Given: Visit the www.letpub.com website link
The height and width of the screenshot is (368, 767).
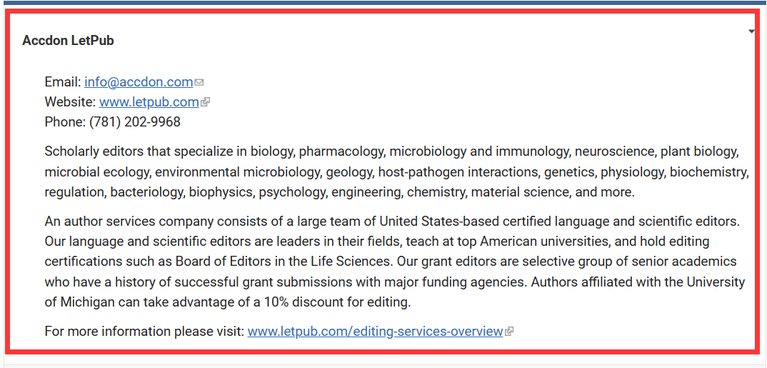Looking at the screenshot, I should coord(149,102).
